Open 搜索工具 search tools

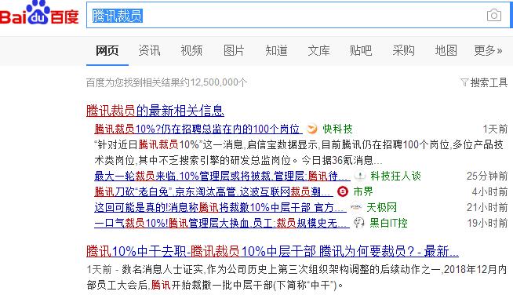coord(489,82)
